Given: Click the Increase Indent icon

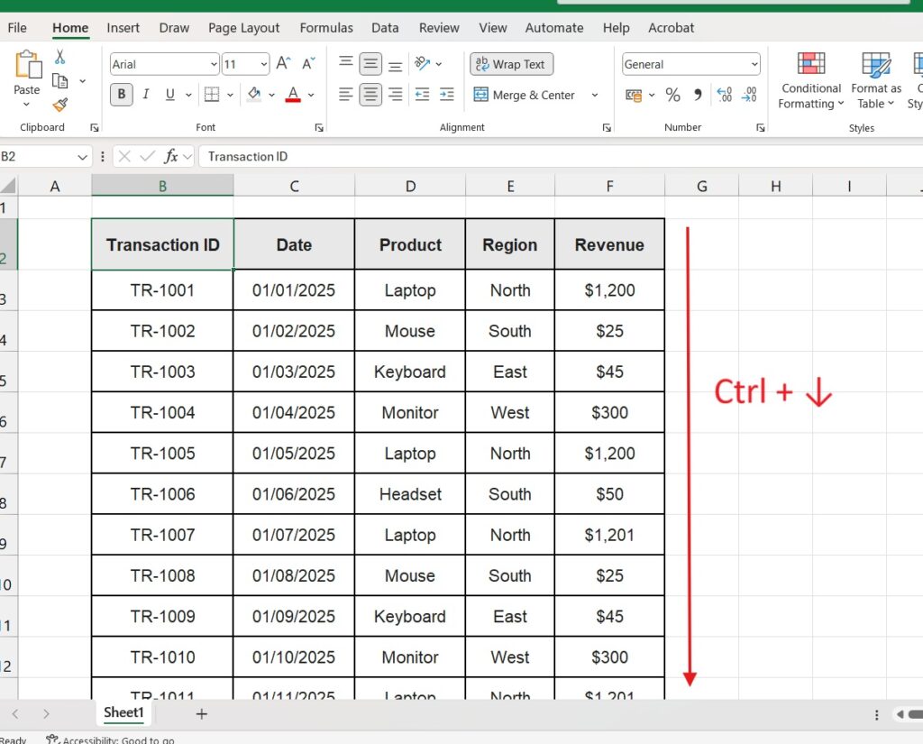Looking at the screenshot, I should 445,95.
